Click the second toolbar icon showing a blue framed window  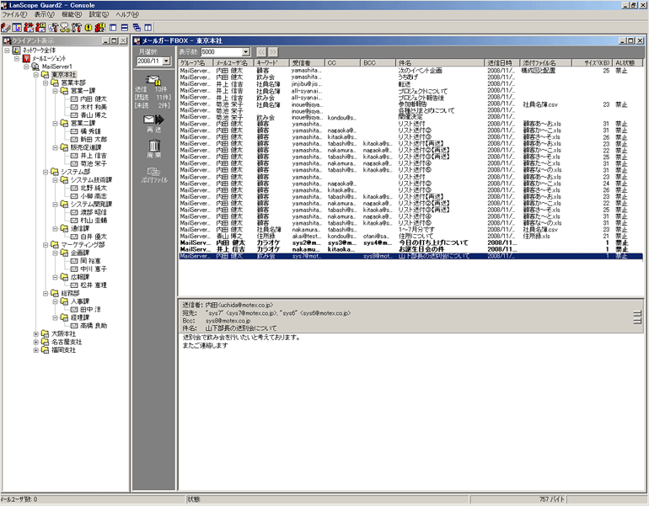click(17, 28)
